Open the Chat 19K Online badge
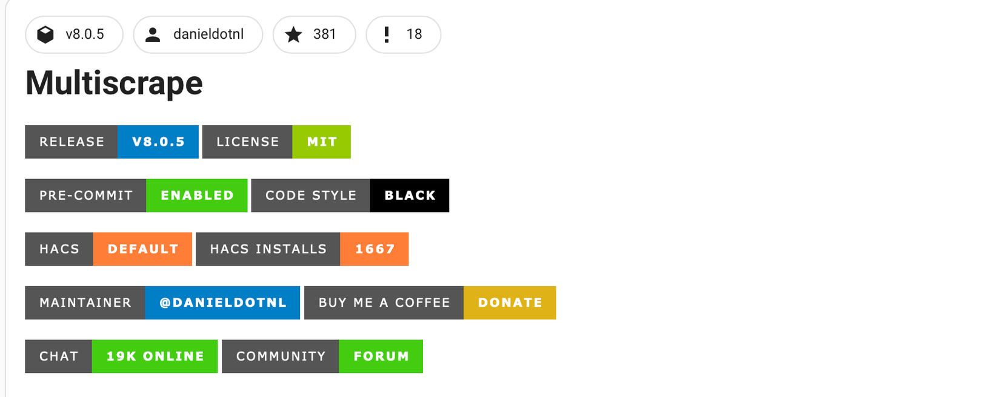The width and height of the screenshot is (1000, 397). (x=121, y=356)
